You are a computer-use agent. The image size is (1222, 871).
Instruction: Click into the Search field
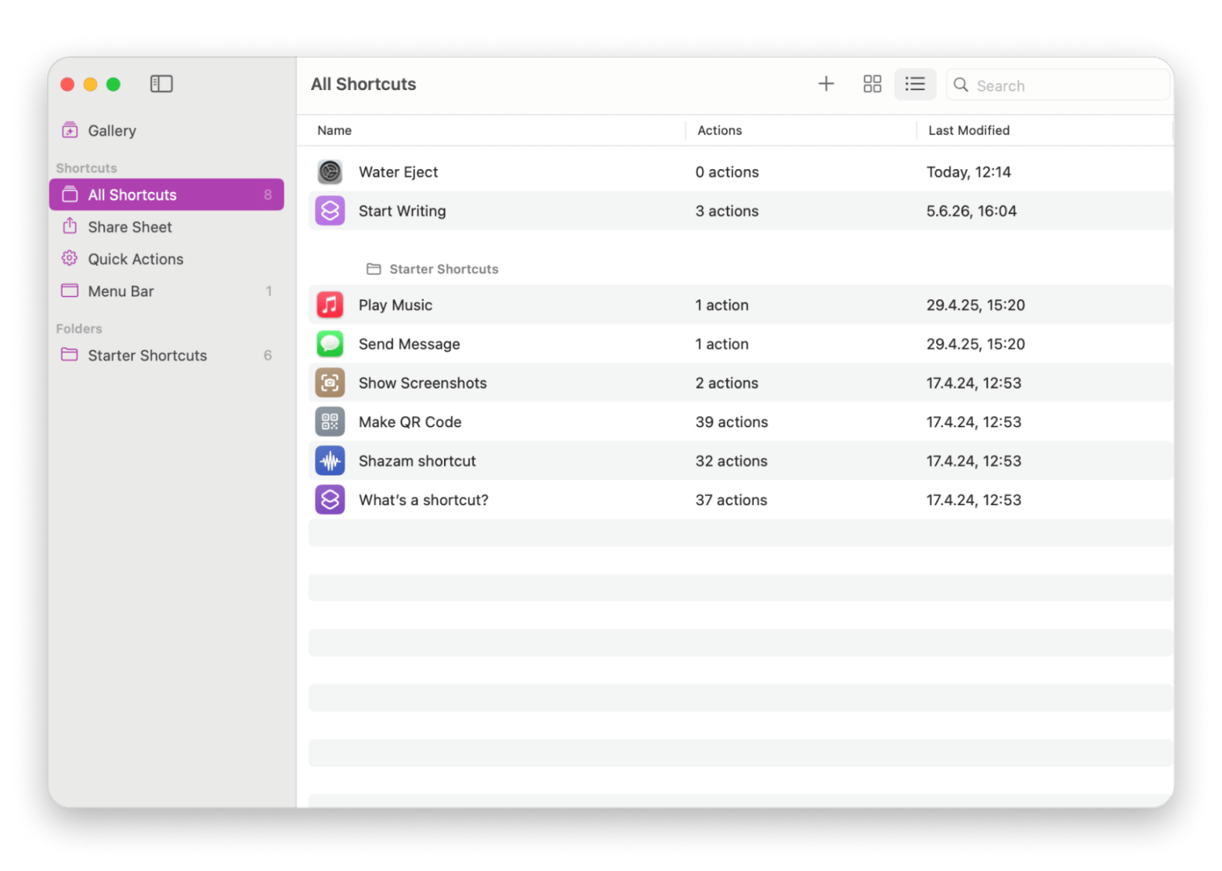[x=1057, y=85]
